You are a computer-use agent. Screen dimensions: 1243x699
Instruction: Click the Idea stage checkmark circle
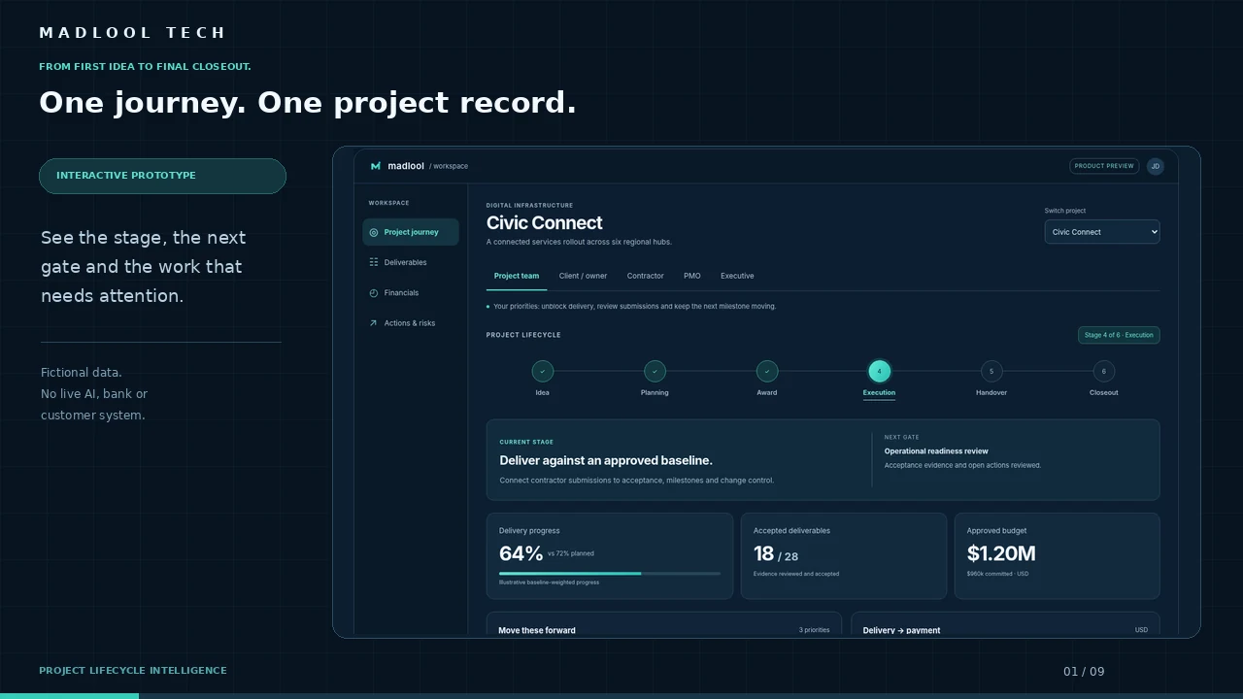[543, 371]
